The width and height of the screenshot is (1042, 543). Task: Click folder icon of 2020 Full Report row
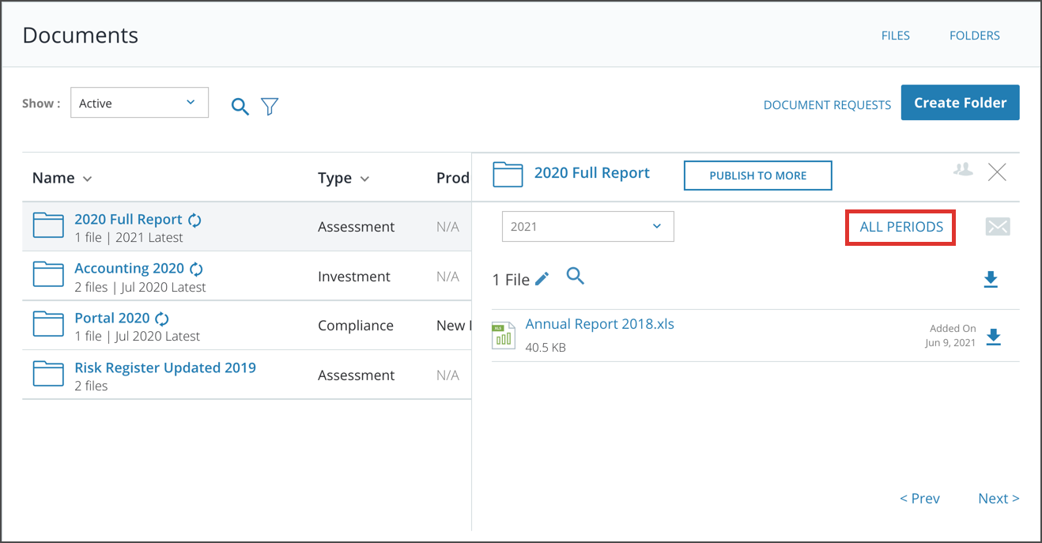(x=48, y=225)
